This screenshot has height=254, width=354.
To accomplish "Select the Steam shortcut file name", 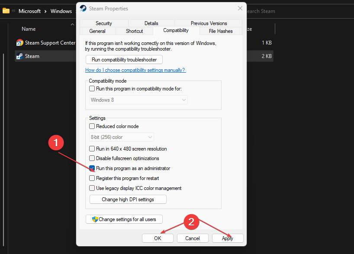I will point(32,56).
